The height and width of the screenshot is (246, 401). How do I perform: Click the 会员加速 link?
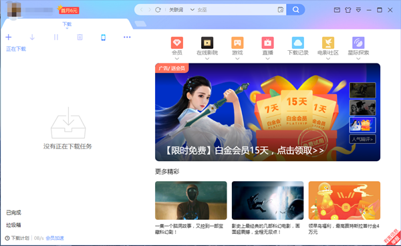(x=55, y=238)
